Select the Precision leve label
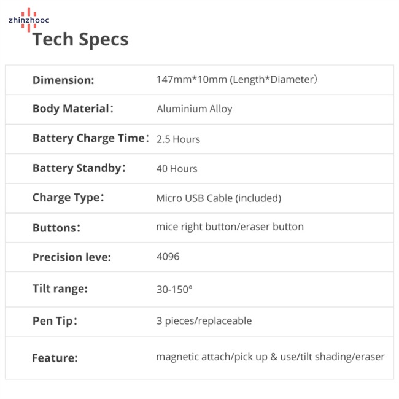399x399 pixels. click(71, 257)
